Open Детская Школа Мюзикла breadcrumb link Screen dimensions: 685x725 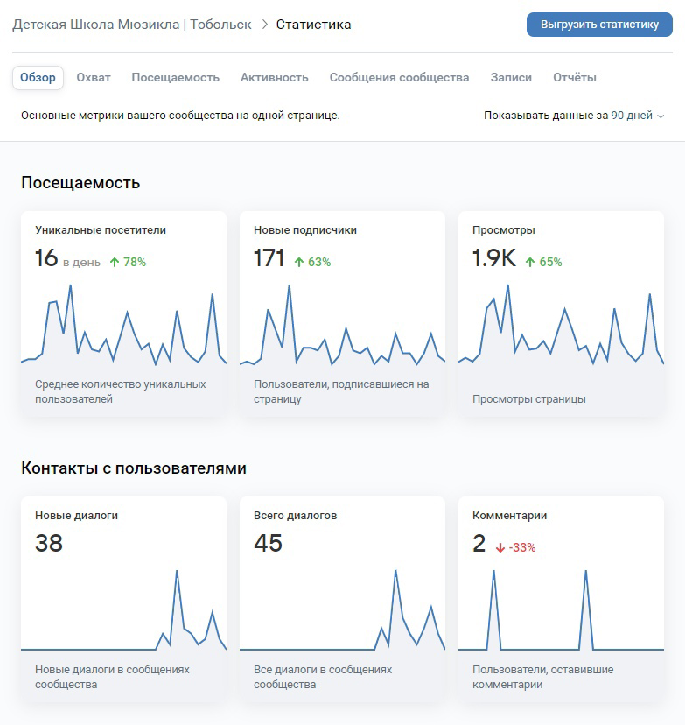click(132, 25)
